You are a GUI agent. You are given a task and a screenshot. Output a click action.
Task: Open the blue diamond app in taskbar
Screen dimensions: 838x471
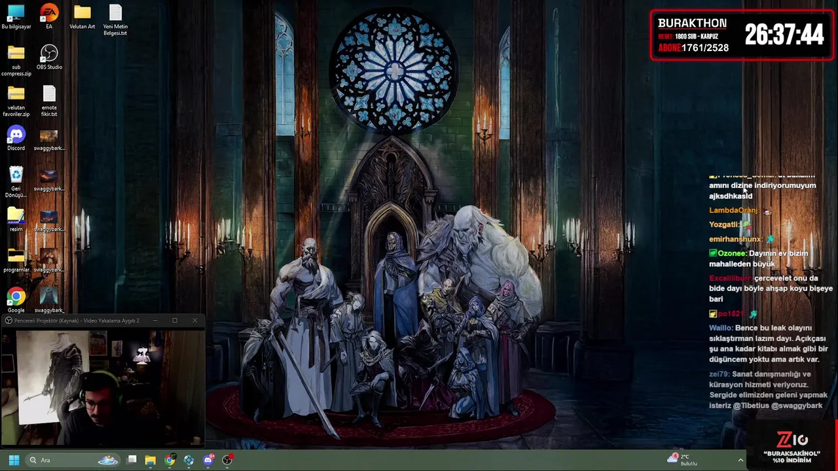(x=189, y=460)
